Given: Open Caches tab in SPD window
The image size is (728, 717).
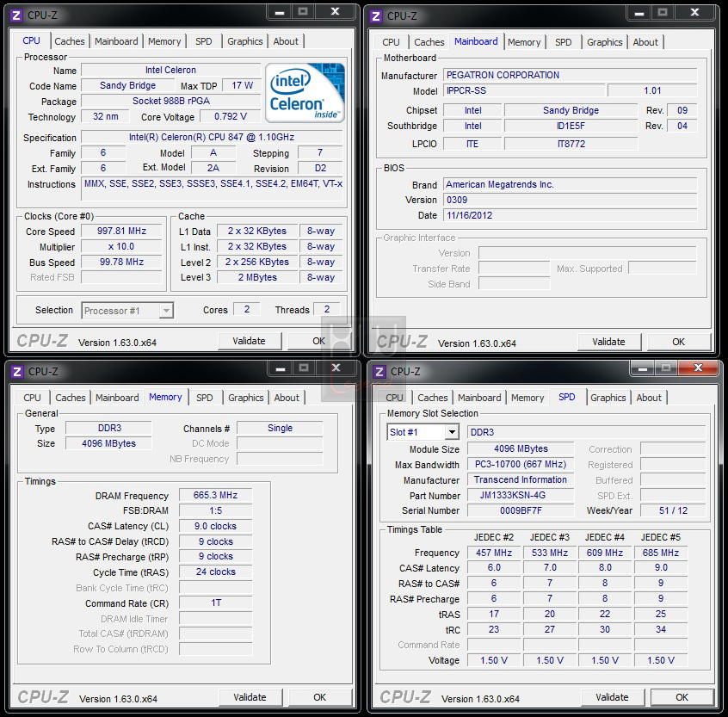Looking at the screenshot, I should click(x=432, y=398).
